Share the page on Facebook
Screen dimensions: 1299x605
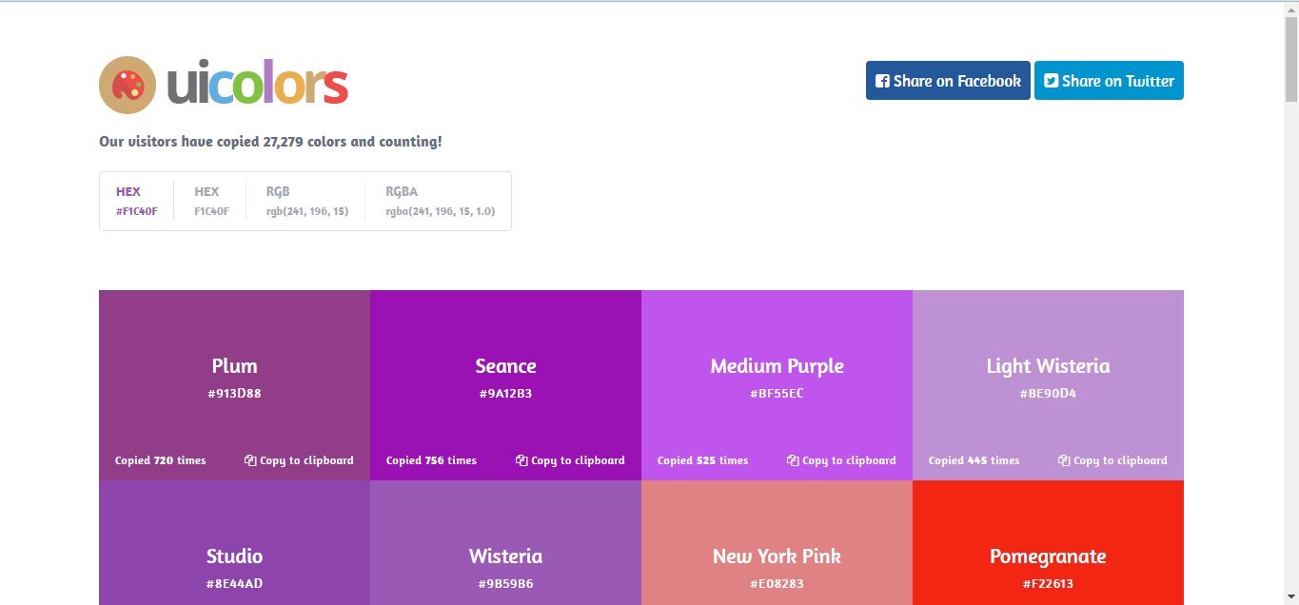(x=948, y=81)
